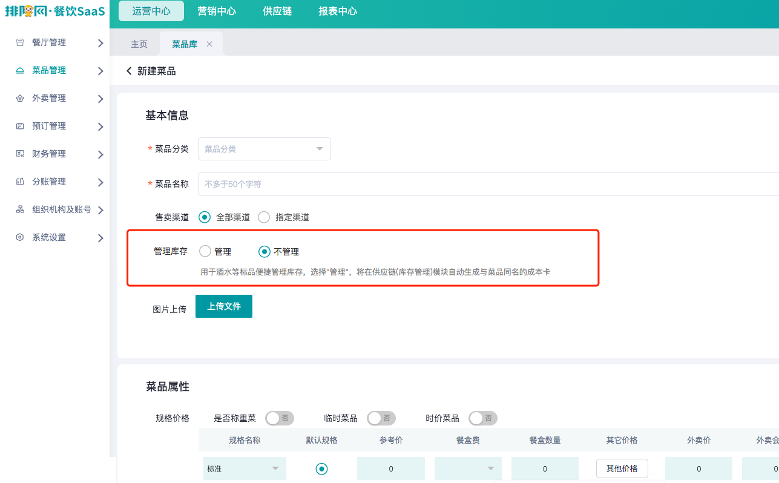Select 全部渠道 radio for 售卖渠道
The width and height of the screenshot is (779, 483).
(205, 217)
